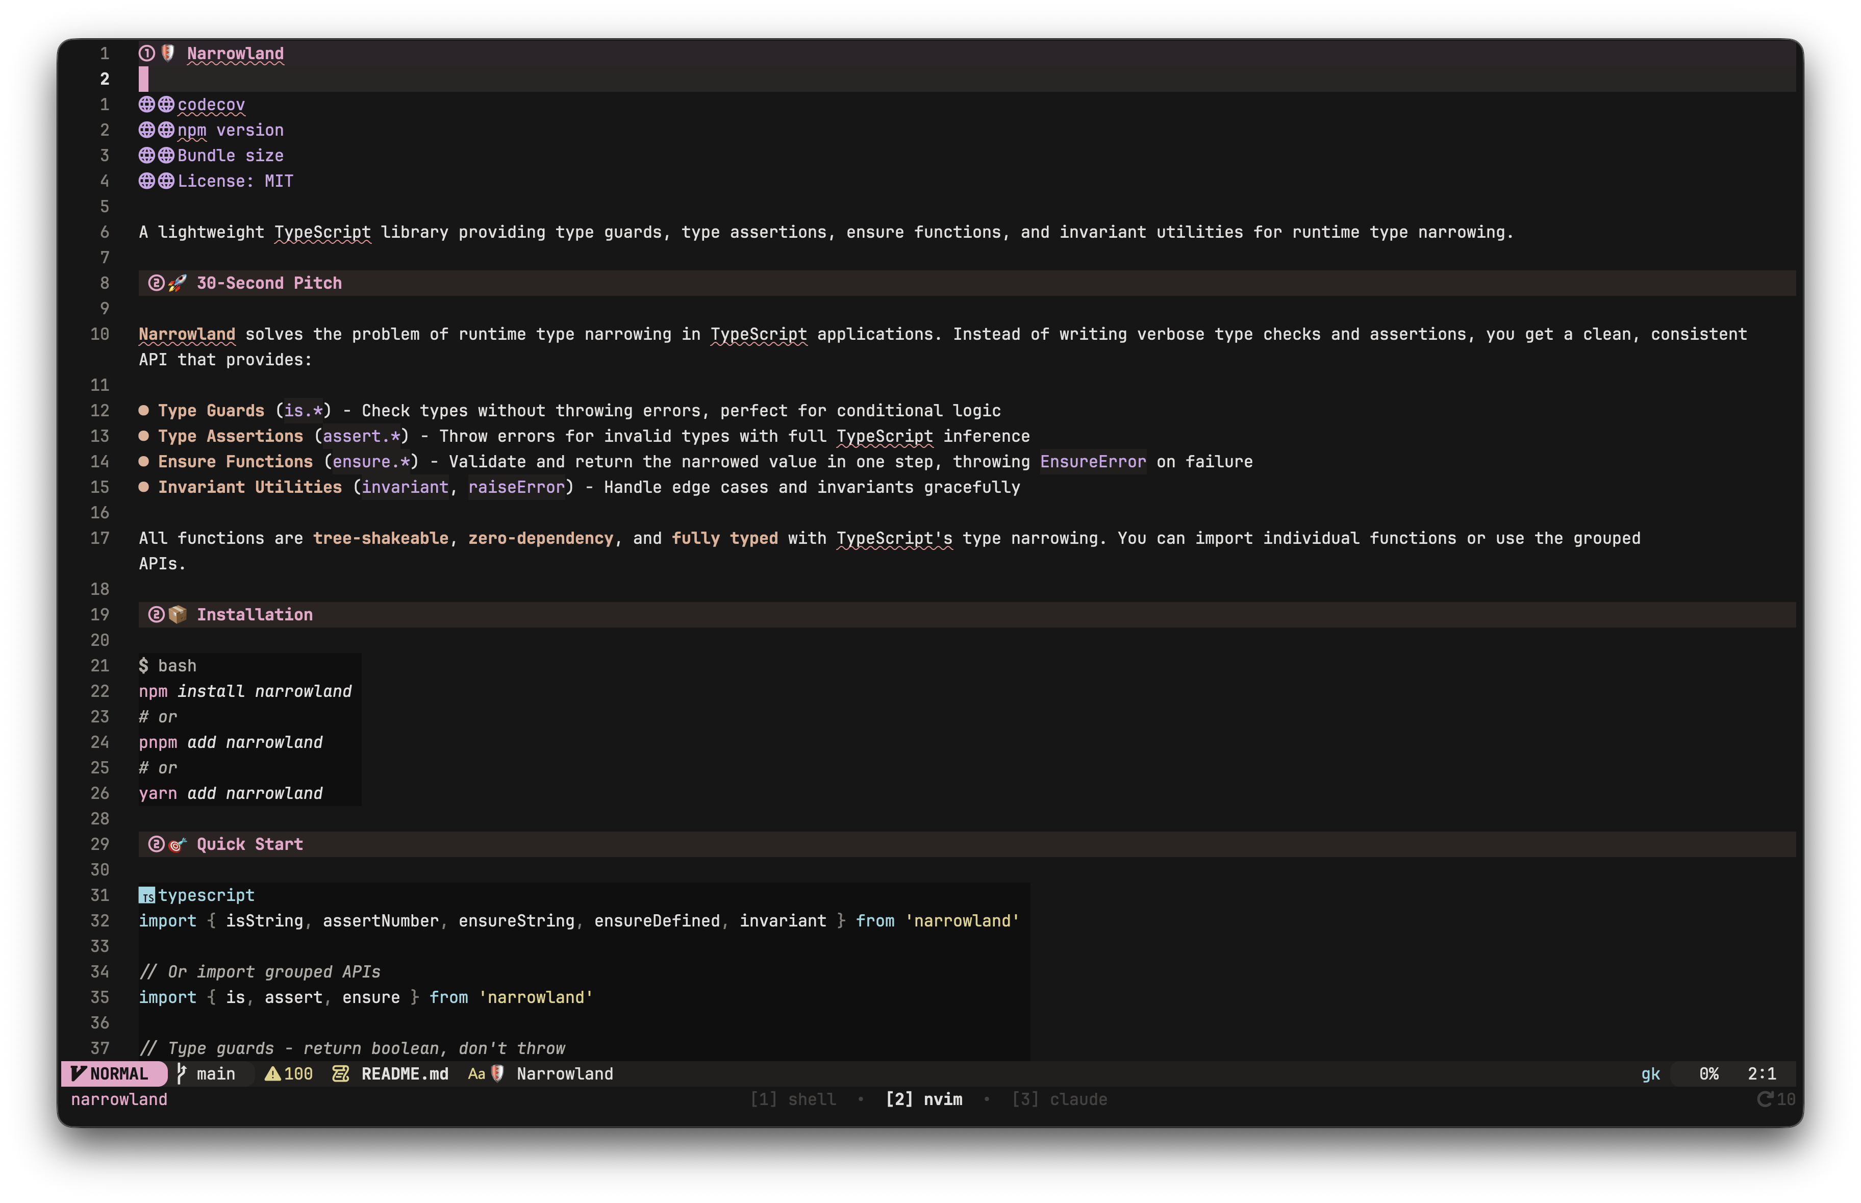Click the reload icon in bottom-right corner
This screenshot has height=1203, width=1861.
click(1764, 1099)
